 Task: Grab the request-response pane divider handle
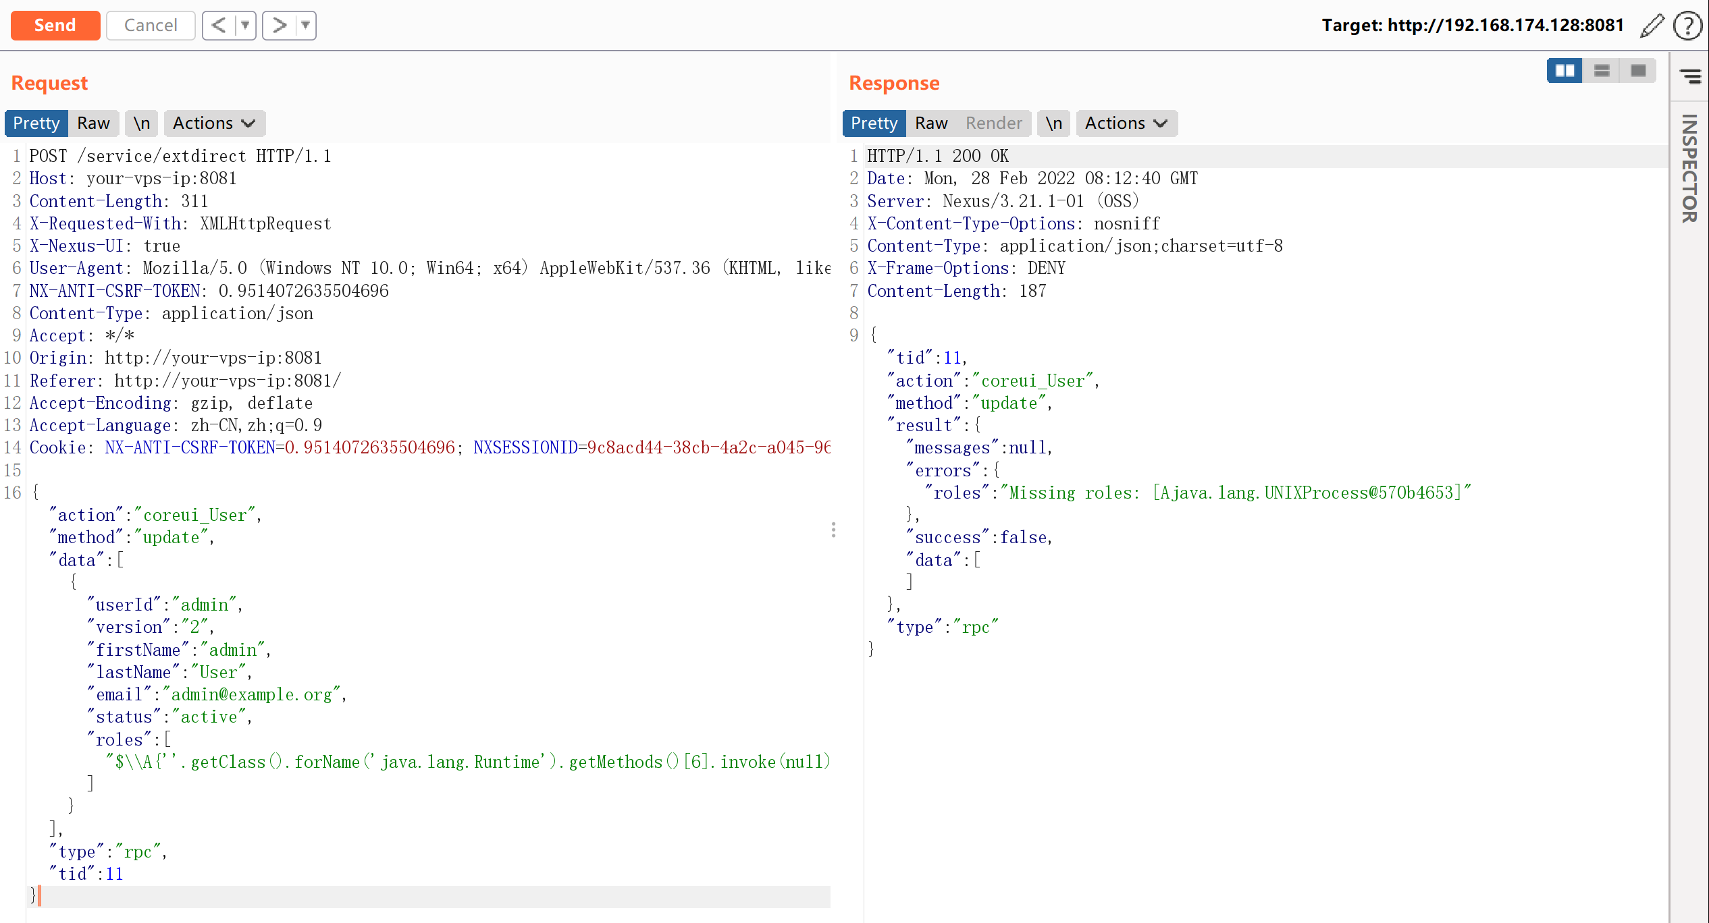click(x=834, y=530)
